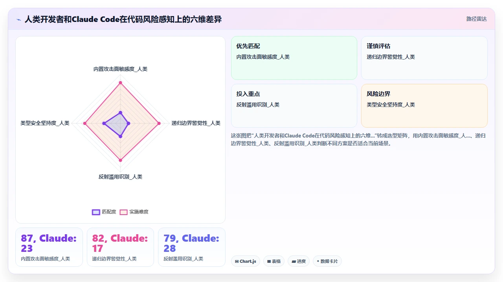Screen dimensions: 503x282
Task: Click the 路径雷达 label in the header
Action: (x=476, y=19)
